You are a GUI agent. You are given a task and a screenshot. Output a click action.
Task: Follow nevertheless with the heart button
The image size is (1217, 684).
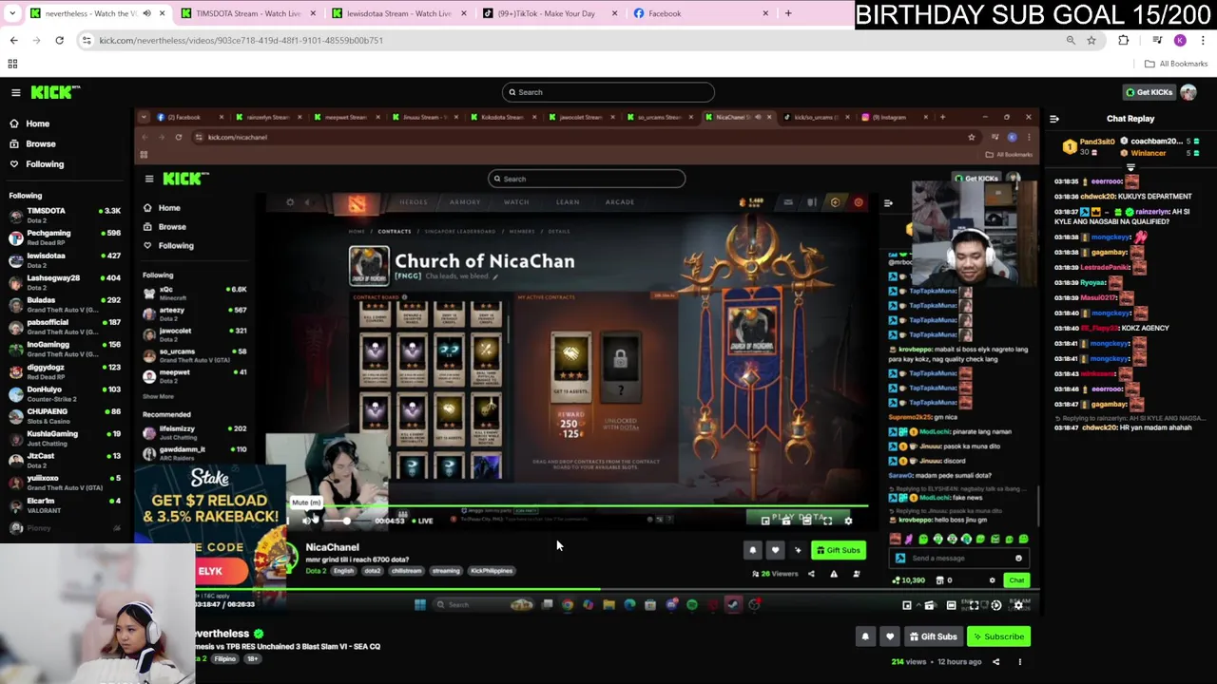[890, 636]
